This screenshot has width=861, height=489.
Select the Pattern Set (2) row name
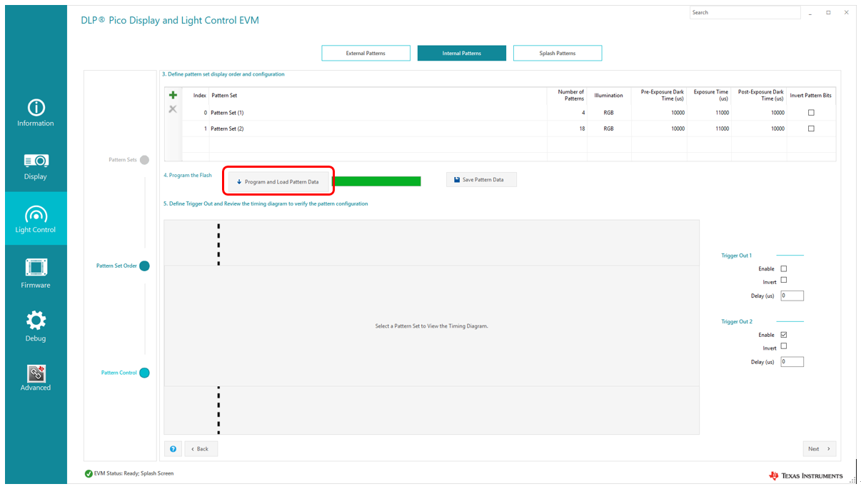227,128
